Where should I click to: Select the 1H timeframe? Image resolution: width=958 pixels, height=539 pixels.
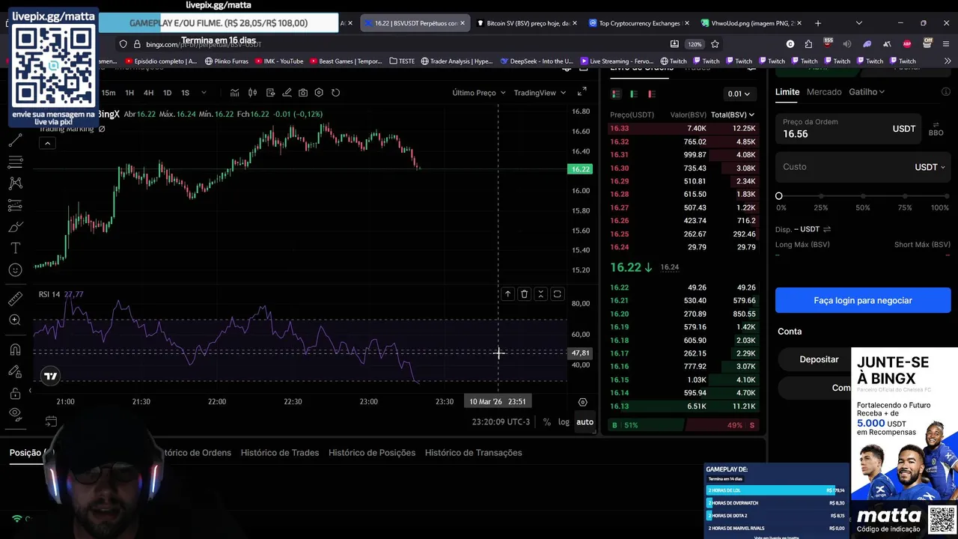coord(129,93)
